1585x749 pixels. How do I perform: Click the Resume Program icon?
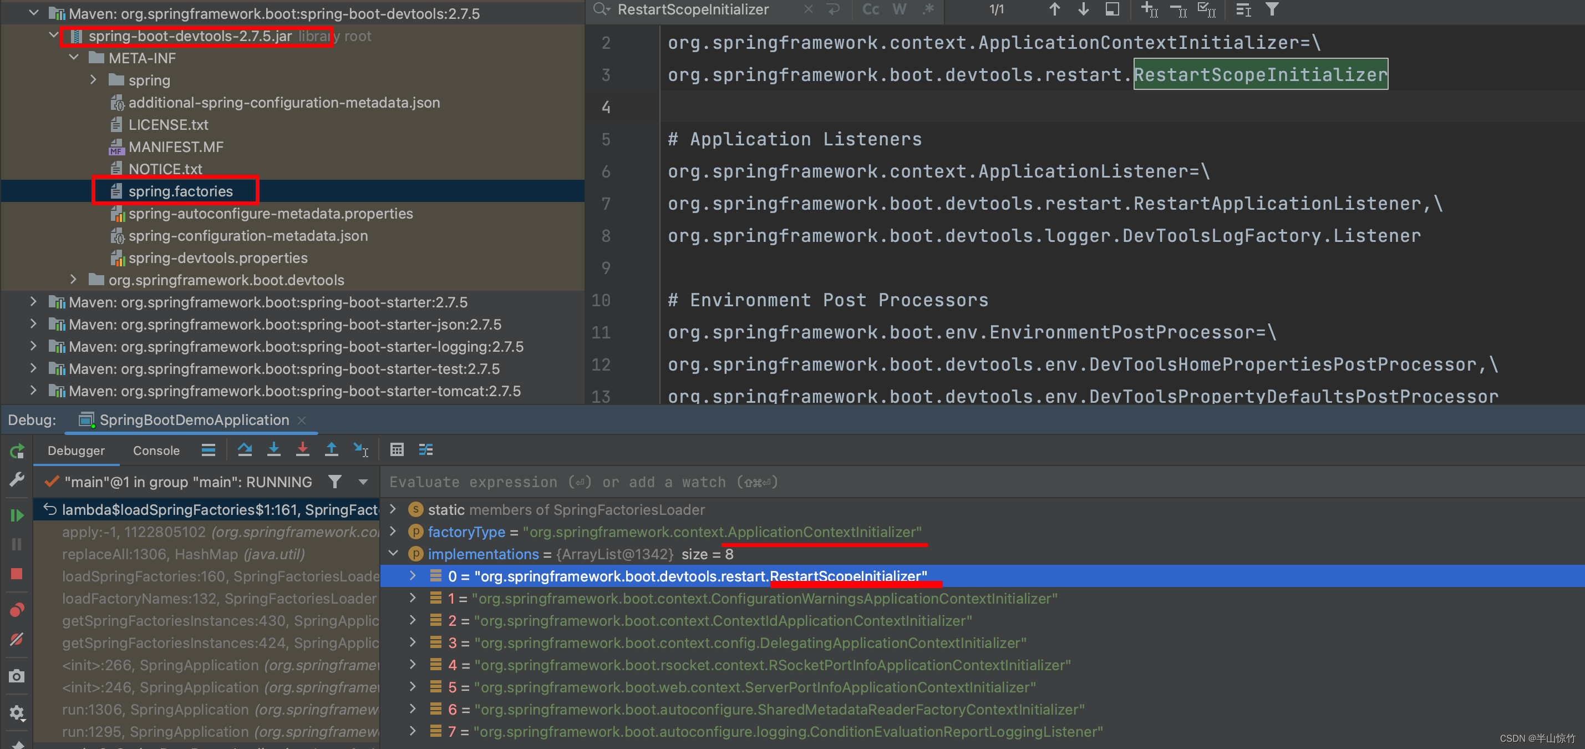pyautogui.click(x=17, y=515)
